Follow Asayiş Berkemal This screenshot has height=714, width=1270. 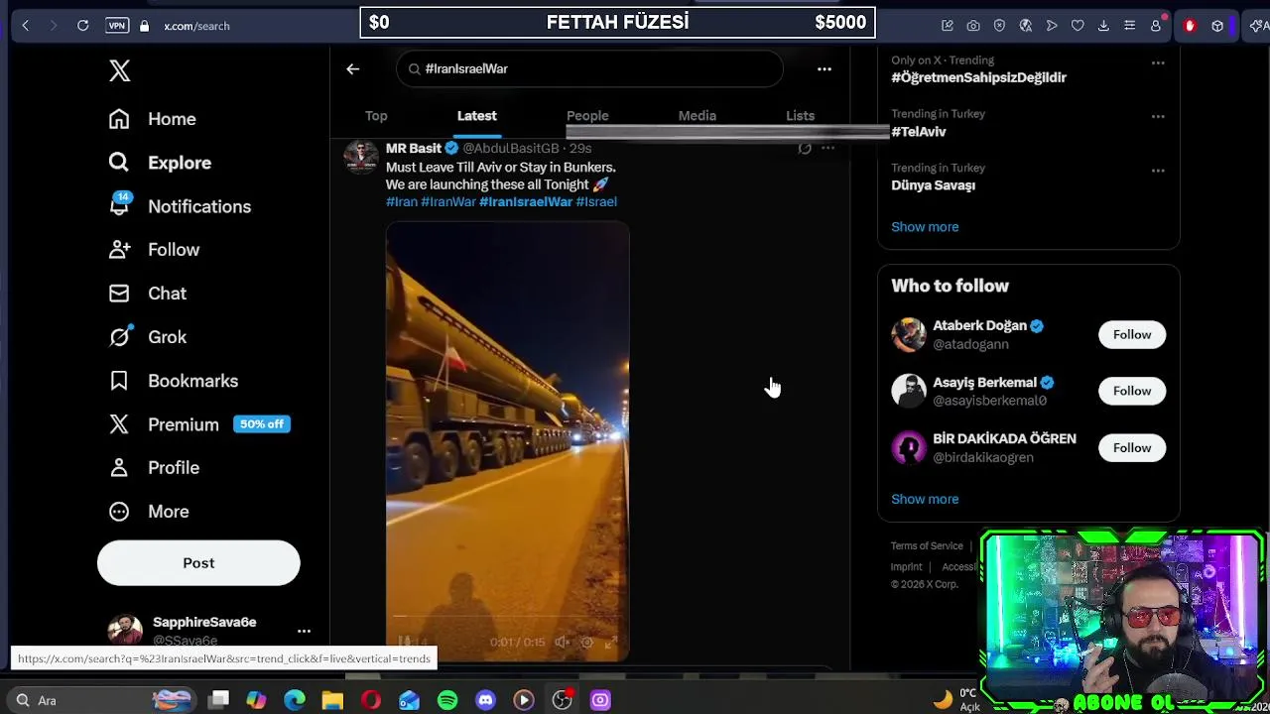click(x=1132, y=391)
